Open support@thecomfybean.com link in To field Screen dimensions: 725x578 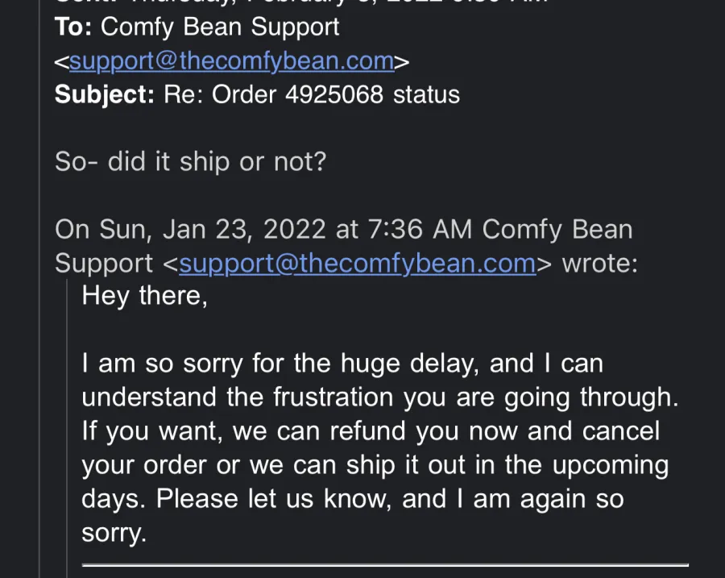232,61
